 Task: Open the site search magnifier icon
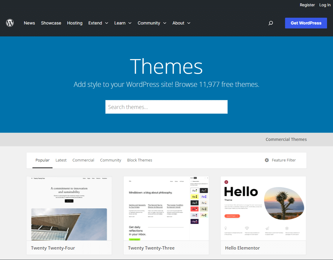click(x=271, y=23)
